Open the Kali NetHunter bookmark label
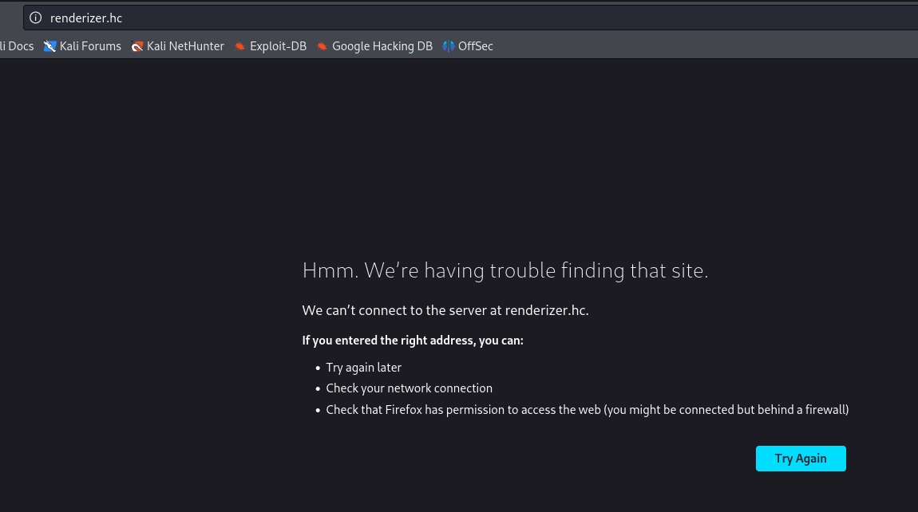This screenshot has width=918, height=512. point(185,46)
